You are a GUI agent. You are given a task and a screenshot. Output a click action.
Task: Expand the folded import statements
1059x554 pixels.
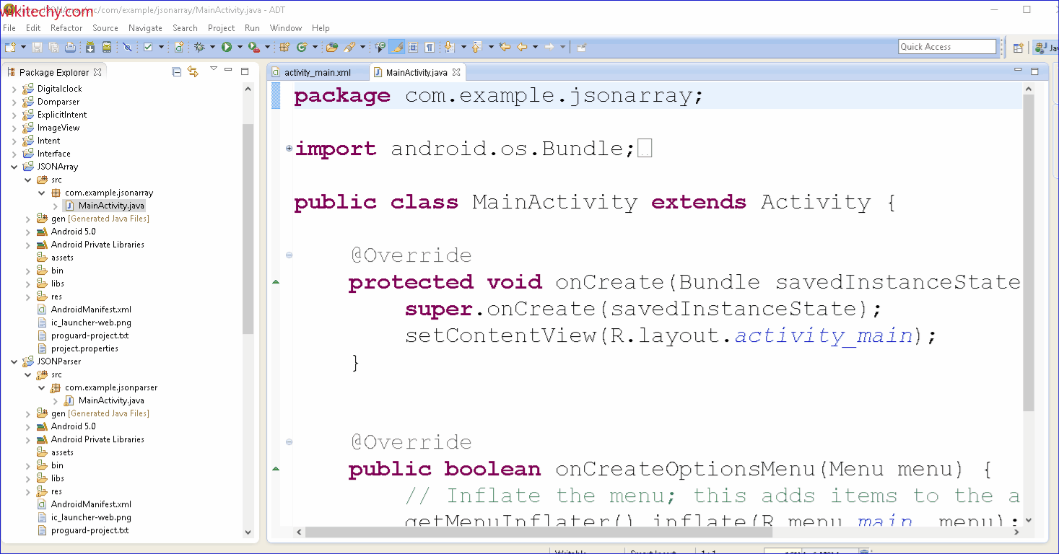289,149
